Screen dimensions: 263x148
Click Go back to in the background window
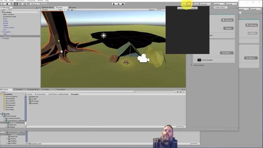[x=251, y=58]
